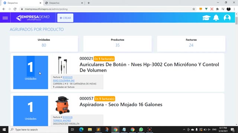This screenshot has height=133, width=238.
Task: Open the Chrome extensions puzzle icon
Action: pyautogui.click(x=217, y=9)
